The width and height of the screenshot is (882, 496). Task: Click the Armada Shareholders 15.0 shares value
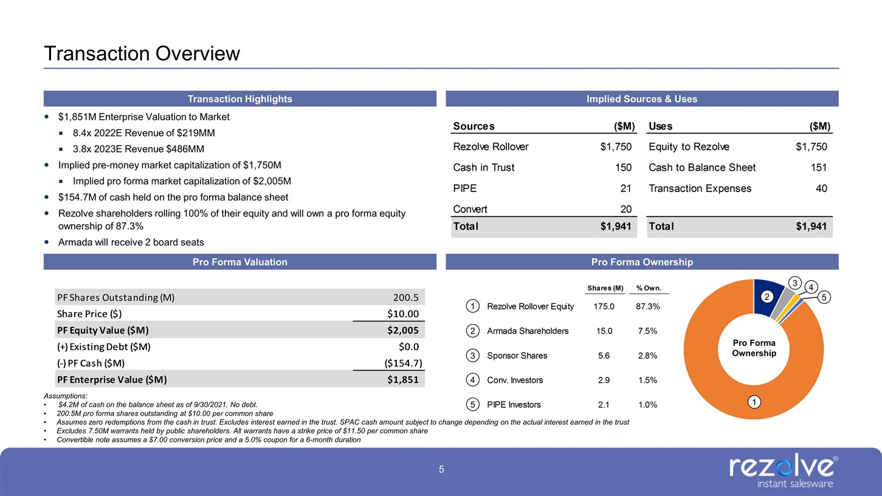pyautogui.click(x=605, y=331)
